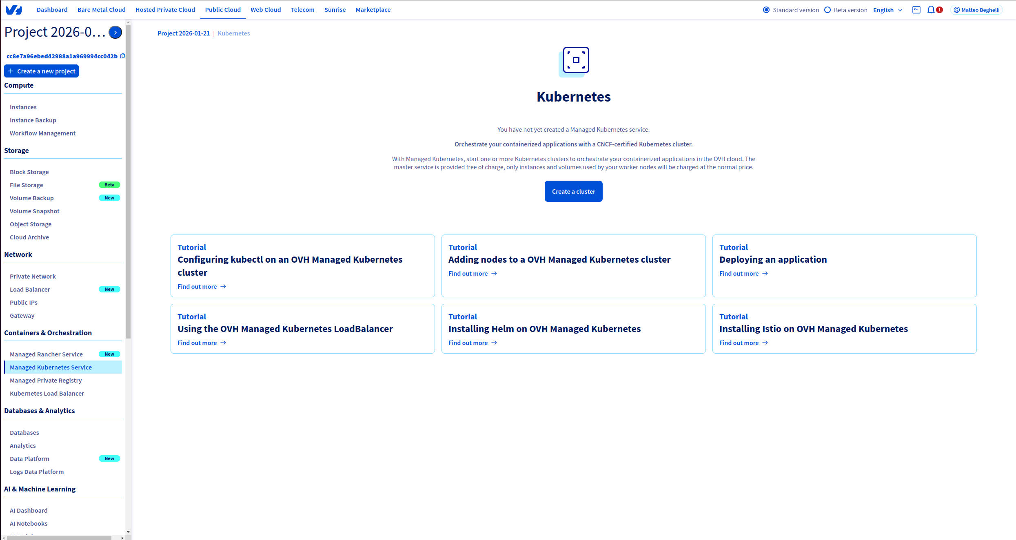Viewport: 1016px width, 540px height.
Task: Open Object Storage from the sidebar
Action: [x=31, y=224]
